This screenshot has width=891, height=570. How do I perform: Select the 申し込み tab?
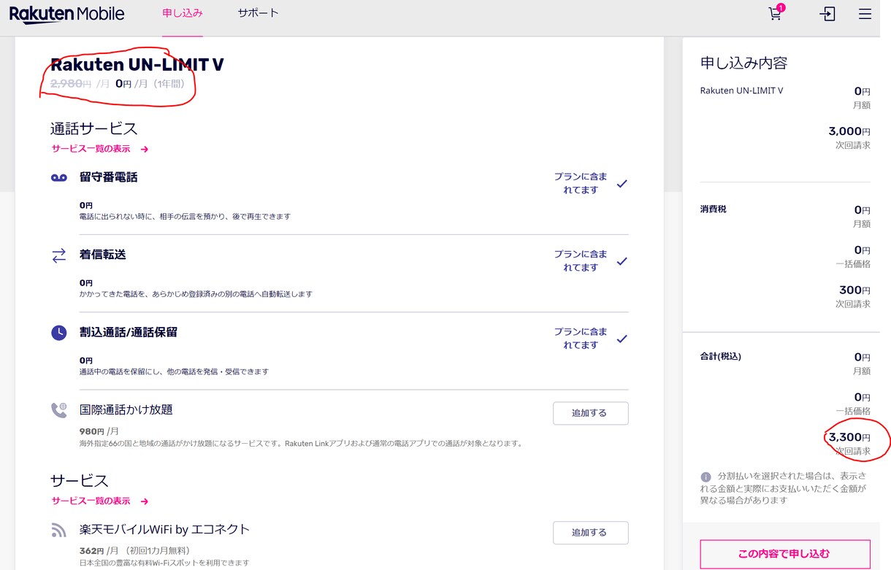pos(183,13)
